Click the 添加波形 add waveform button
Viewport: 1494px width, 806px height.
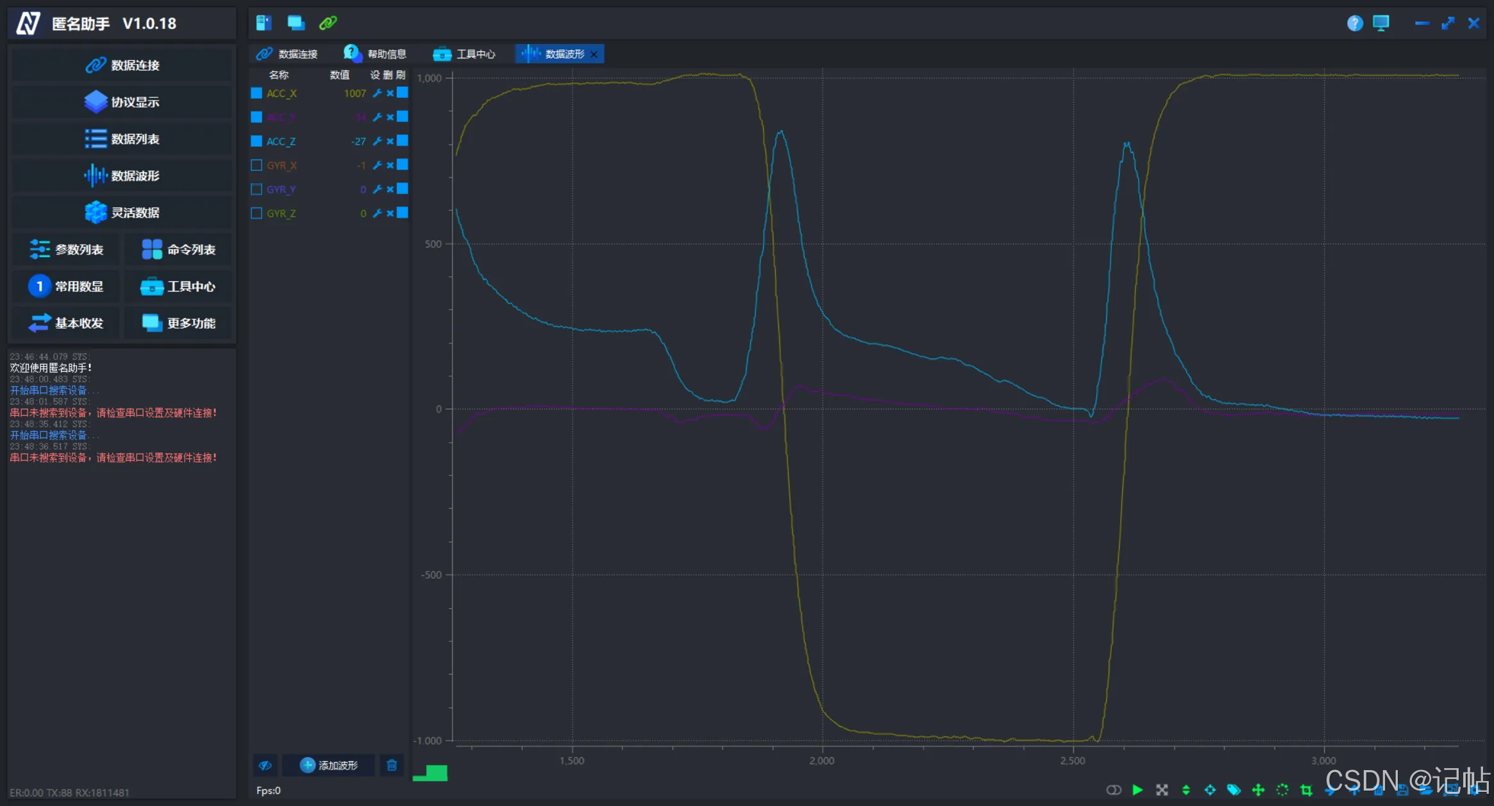point(329,765)
